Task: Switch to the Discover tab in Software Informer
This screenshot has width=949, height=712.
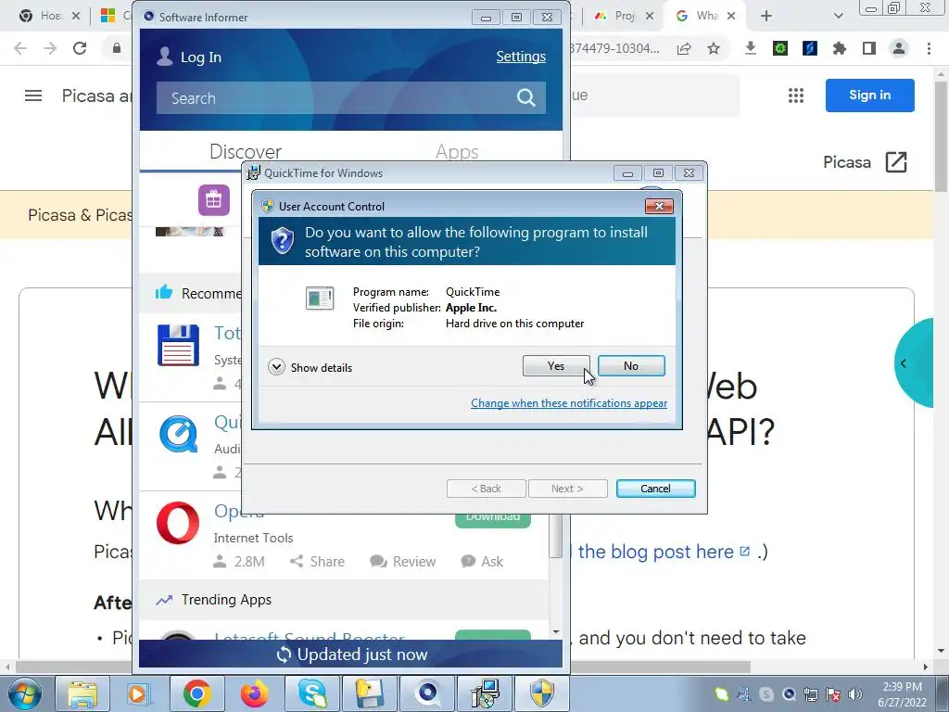Action: click(245, 151)
